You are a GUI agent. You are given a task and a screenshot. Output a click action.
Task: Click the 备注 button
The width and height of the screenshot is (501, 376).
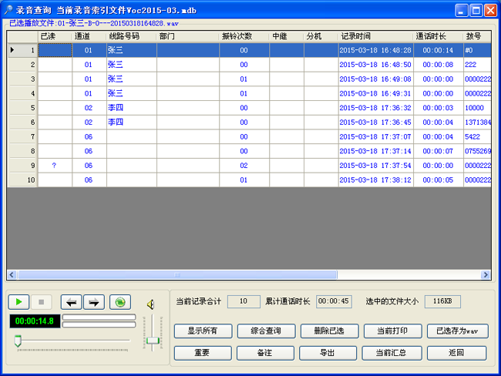point(265,353)
